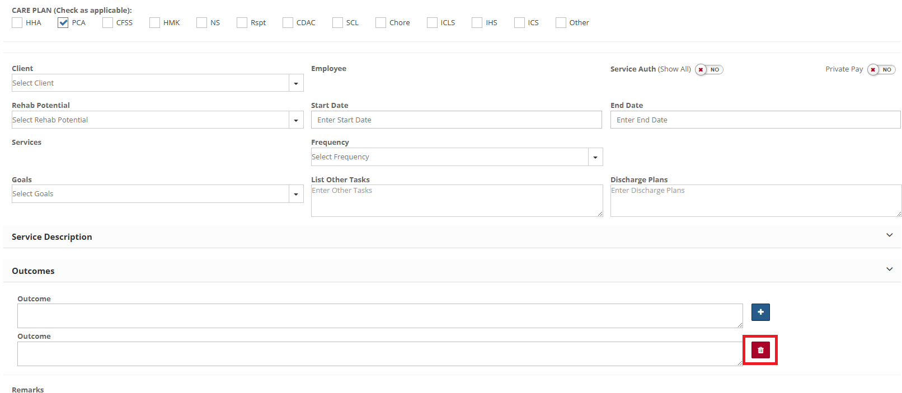Click the List Other Tasks textarea
This screenshot has width=902, height=393.
click(x=457, y=201)
